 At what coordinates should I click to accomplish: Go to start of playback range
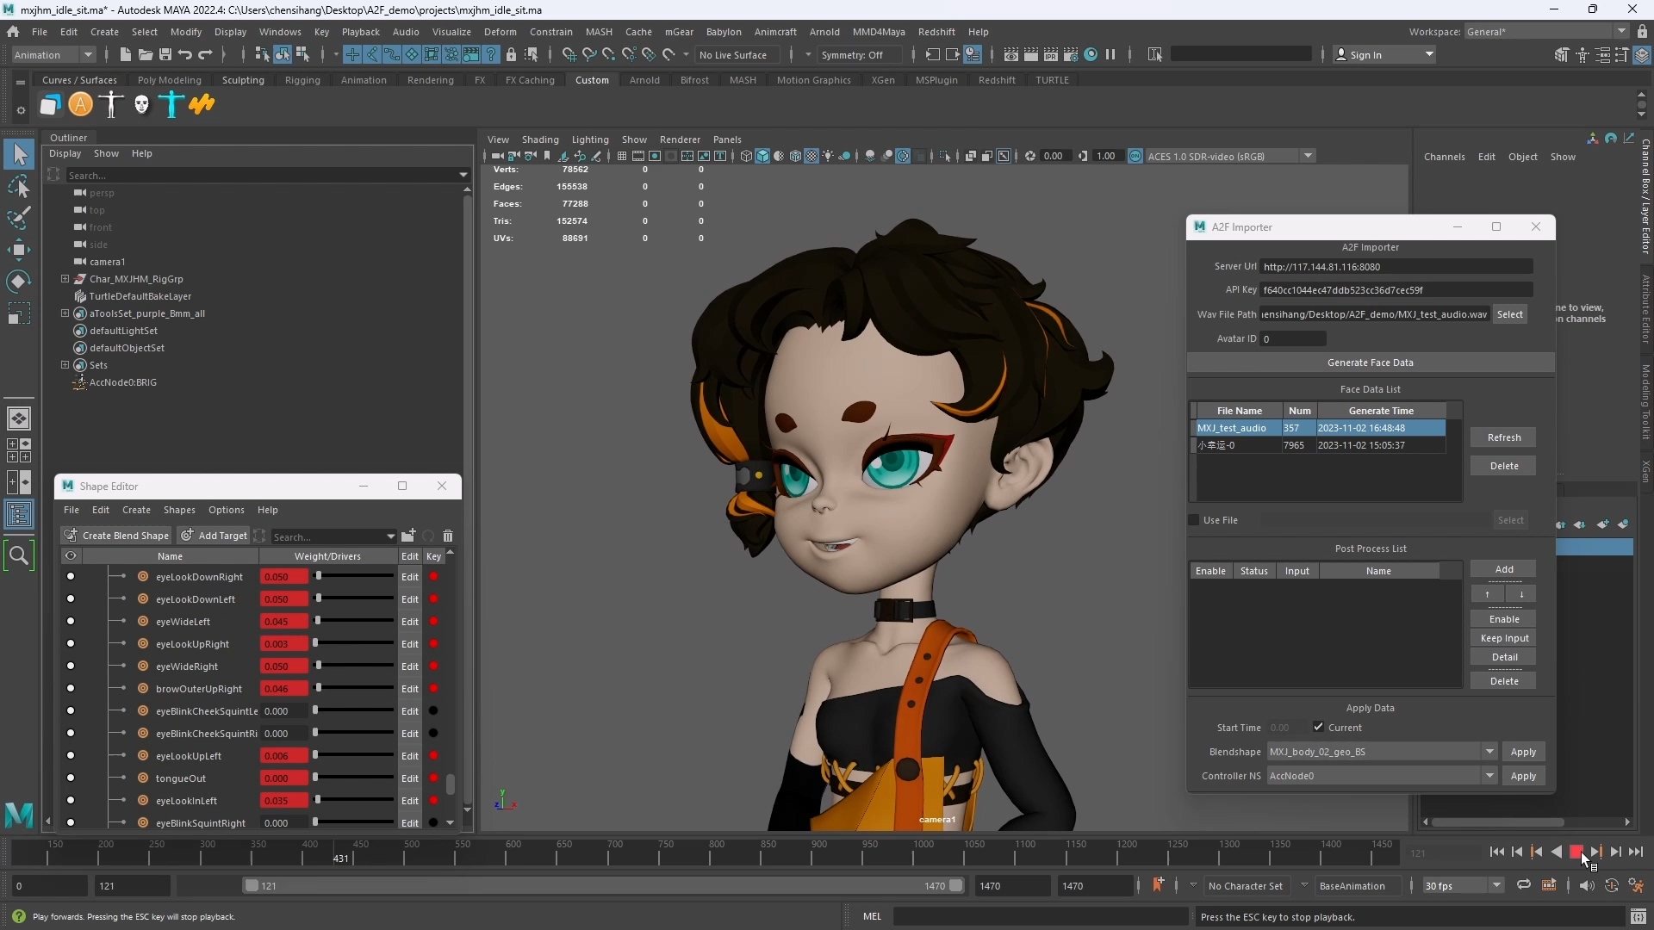(x=1497, y=852)
